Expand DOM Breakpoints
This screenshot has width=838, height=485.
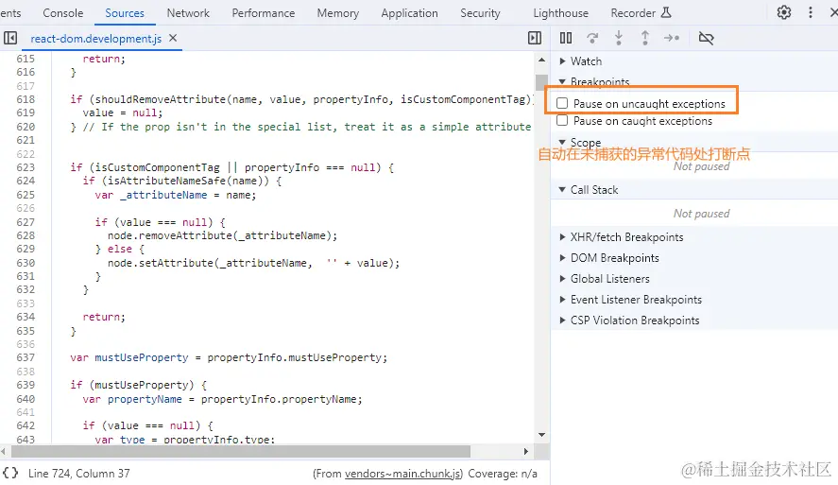[562, 258]
